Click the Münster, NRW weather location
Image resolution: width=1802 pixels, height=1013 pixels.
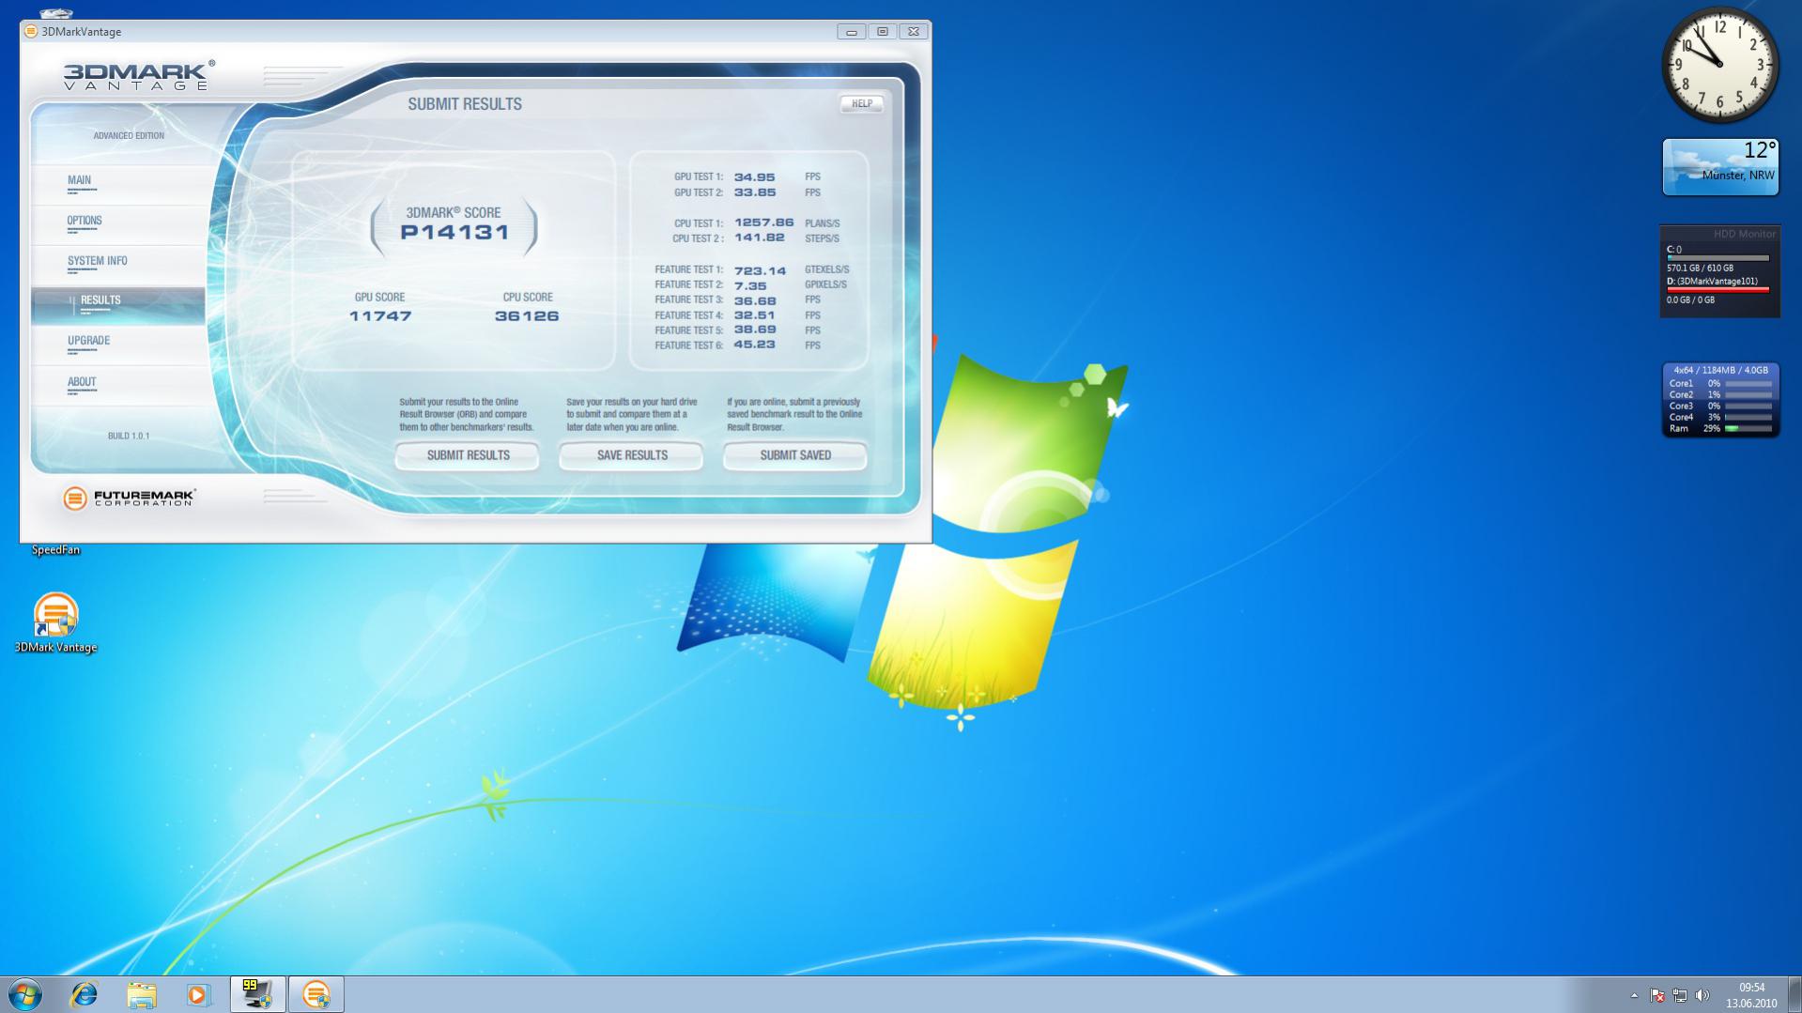(1738, 176)
